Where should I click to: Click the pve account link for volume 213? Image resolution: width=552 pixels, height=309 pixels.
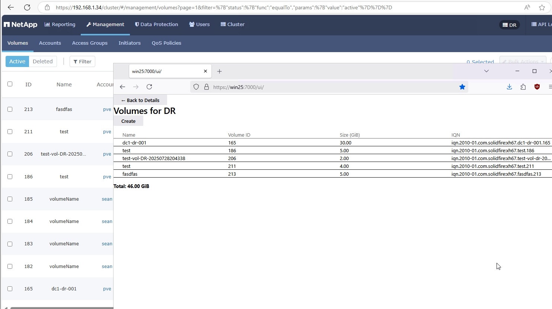107,109
